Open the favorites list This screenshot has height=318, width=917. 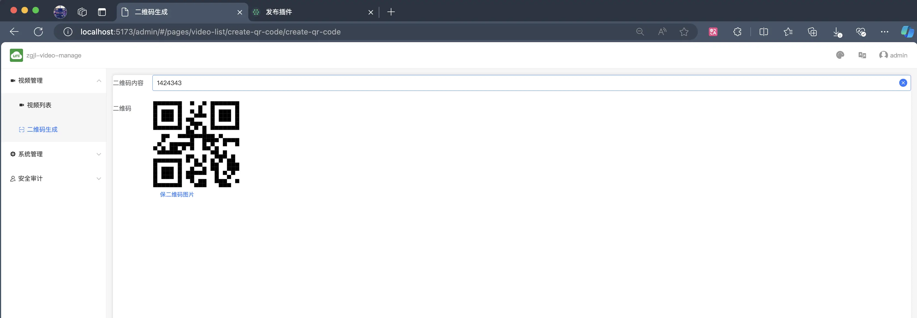(788, 32)
